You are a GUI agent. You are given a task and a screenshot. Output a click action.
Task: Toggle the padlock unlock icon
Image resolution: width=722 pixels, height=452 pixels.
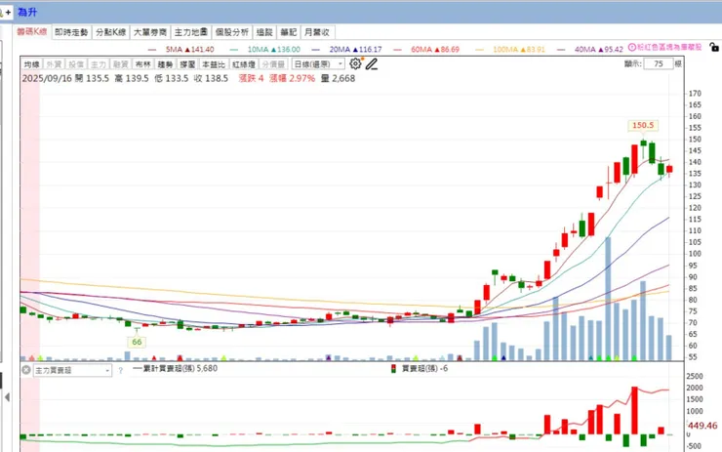click(x=714, y=47)
